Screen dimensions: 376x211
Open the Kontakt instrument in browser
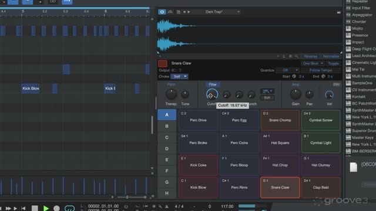click(358, 97)
